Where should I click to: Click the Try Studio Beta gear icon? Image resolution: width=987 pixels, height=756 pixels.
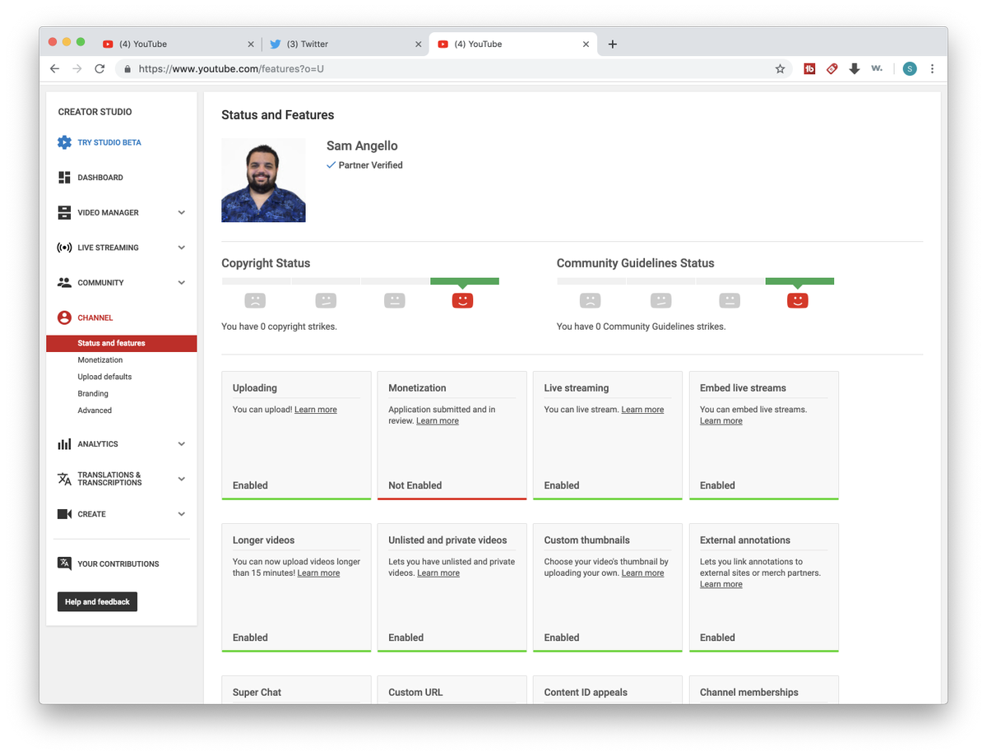64,142
